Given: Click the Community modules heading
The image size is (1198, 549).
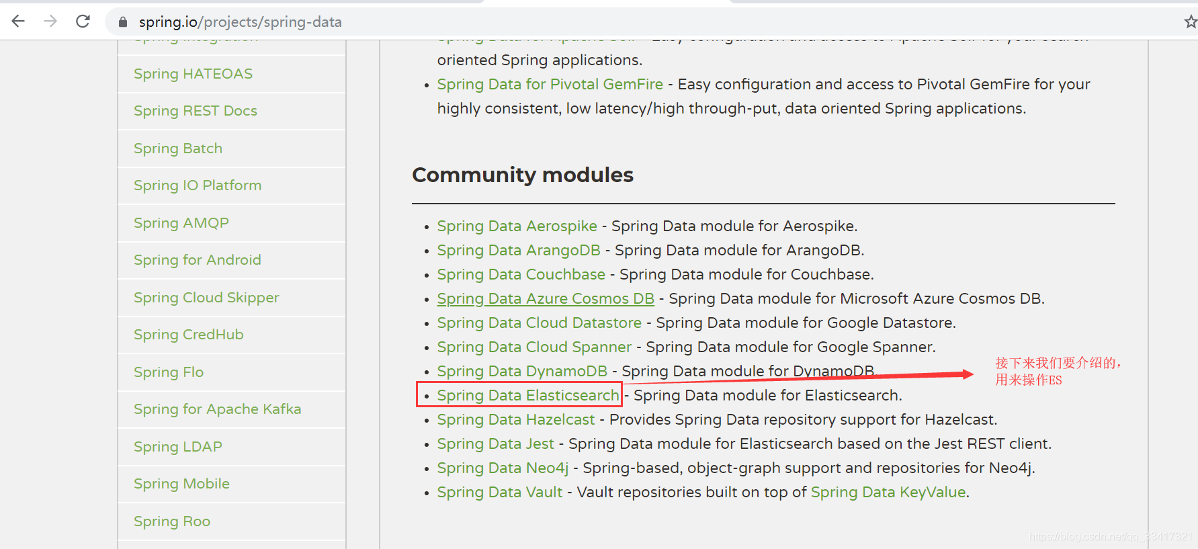Looking at the screenshot, I should tap(523, 175).
